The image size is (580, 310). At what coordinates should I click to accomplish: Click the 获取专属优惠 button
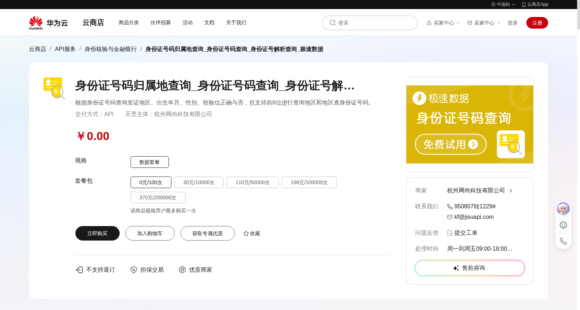pos(208,233)
